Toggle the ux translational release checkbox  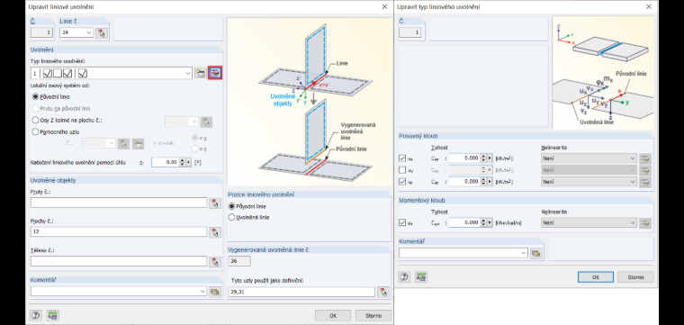(x=402, y=158)
